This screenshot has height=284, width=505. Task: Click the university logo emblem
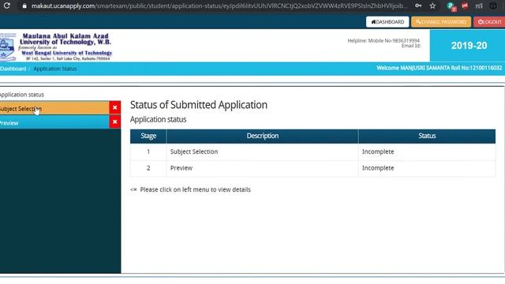pyautogui.click(x=8, y=47)
